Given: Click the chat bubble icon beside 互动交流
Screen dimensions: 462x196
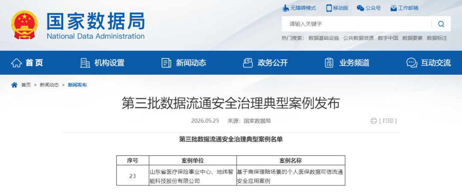Looking at the screenshot, I should [412, 63].
